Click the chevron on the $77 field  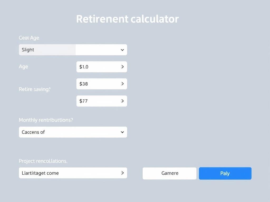[122, 101]
